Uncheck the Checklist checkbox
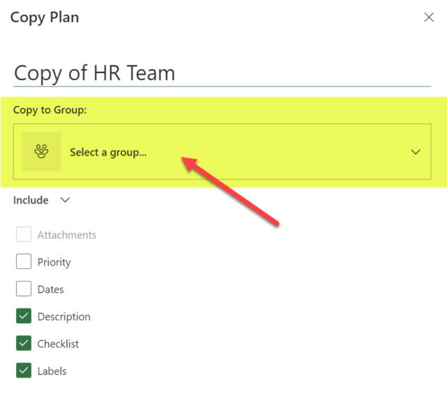 tap(24, 343)
